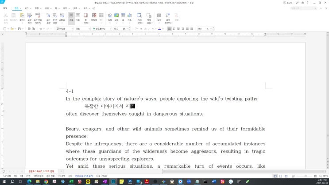Insert a table with the 표 icon
The width and height of the screenshot is (329, 185).
point(123,17)
